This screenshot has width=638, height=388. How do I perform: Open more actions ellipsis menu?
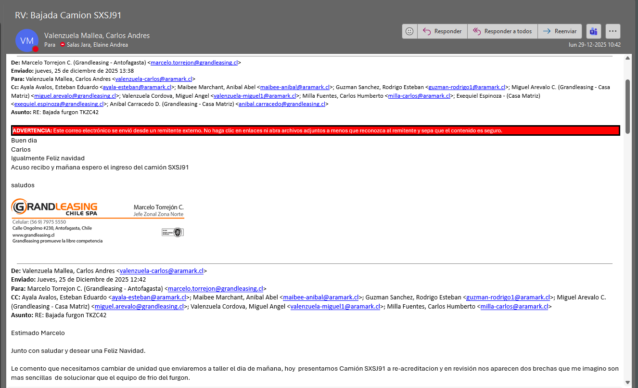[x=612, y=31]
